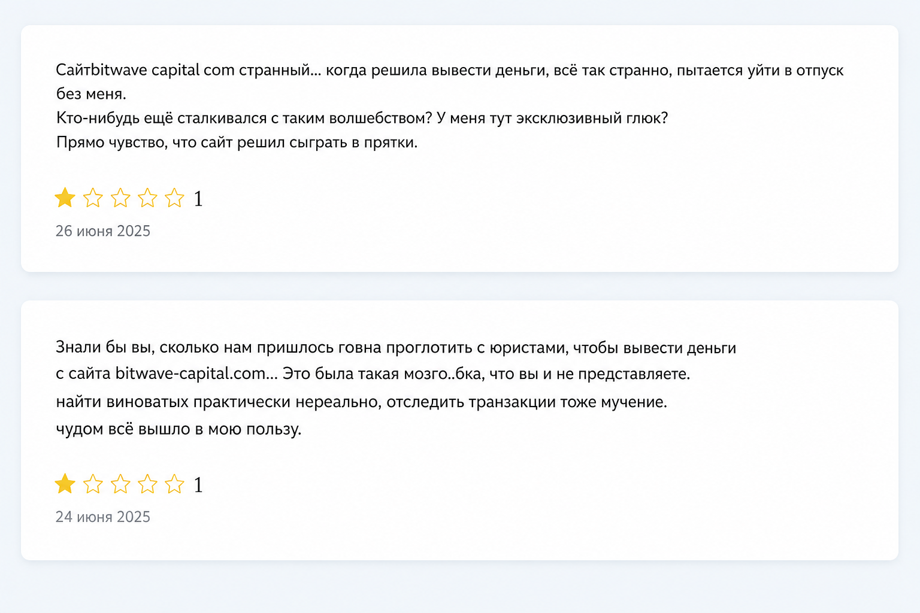The width and height of the screenshot is (920, 613).
Task: Click bitwave-capital.com text in the second review
Action: (190, 374)
